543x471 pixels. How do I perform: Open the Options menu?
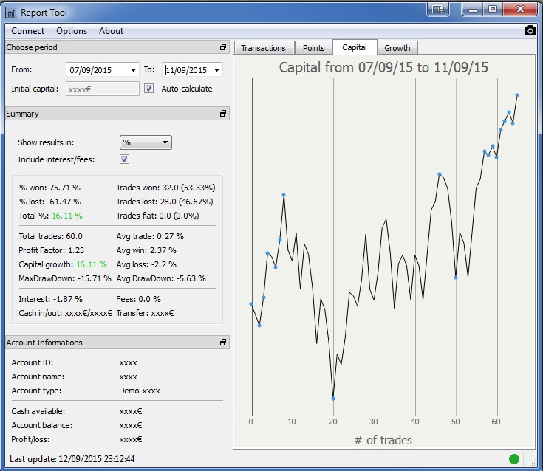click(x=72, y=31)
